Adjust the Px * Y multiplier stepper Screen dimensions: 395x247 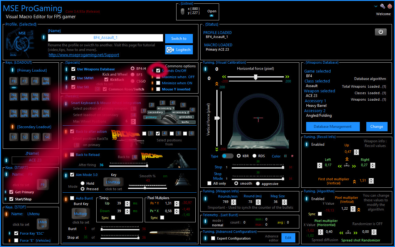pyautogui.click(x=177, y=203)
